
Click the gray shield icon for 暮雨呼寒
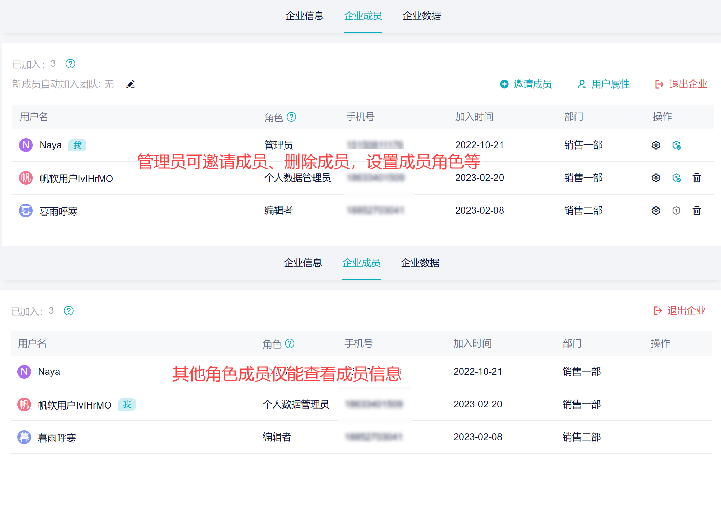point(676,211)
